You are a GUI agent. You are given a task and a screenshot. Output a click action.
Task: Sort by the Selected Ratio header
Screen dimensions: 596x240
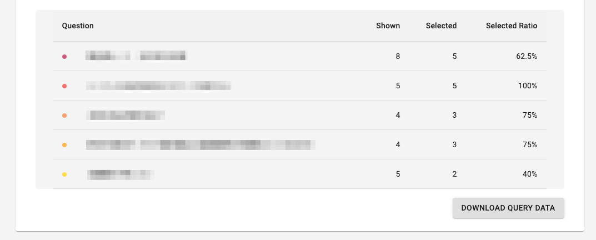(x=512, y=26)
